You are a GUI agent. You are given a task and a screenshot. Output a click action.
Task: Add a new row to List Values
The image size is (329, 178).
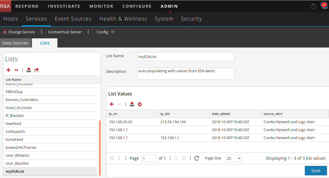point(111,104)
